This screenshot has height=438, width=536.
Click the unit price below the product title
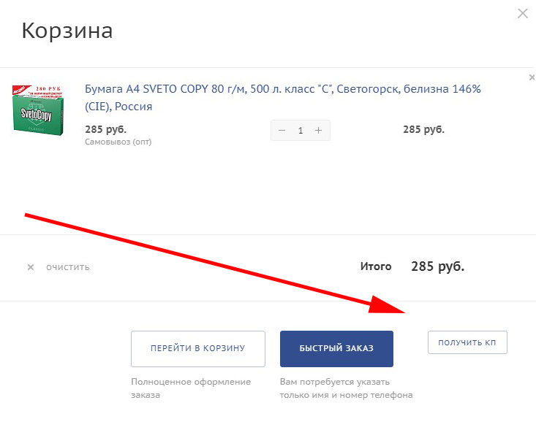point(105,129)
